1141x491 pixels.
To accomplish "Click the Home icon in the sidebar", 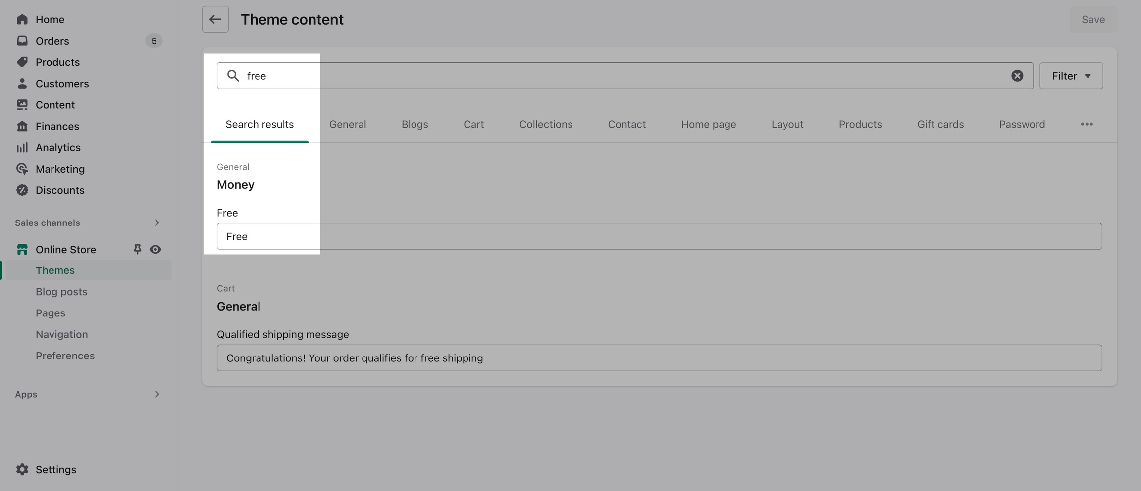I will pos(22,19).
